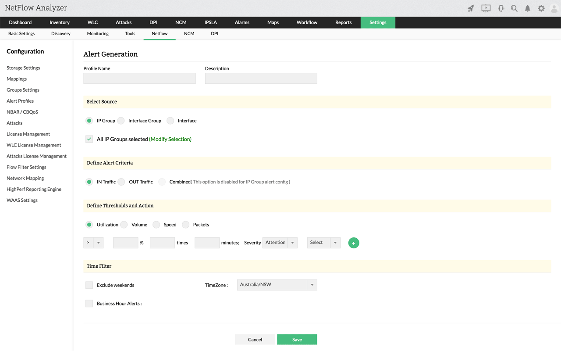The image size is (561, 351).
Task: Open the Settings top menu
Action: (x=378, y=22)
